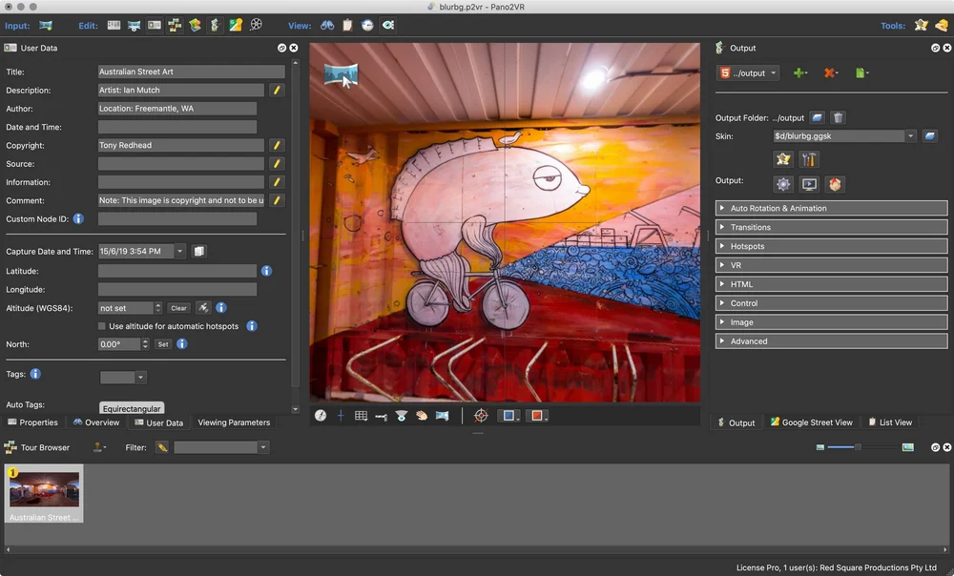Click the monitor Live Update icon in the Output row
Viewport: 954px width, 576px height.
click(x=809, y=184)
